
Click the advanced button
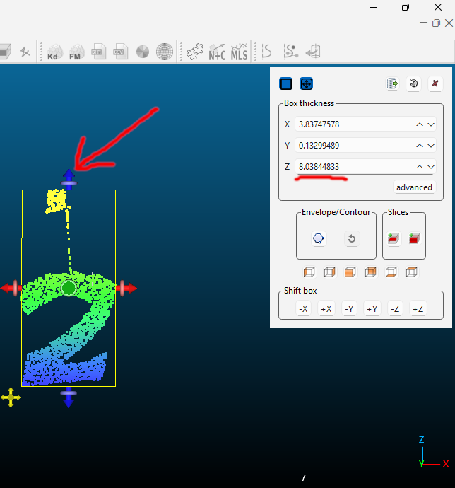pos(414,187)
